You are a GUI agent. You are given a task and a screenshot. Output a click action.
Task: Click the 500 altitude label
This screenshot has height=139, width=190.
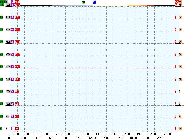pos(7,116)
